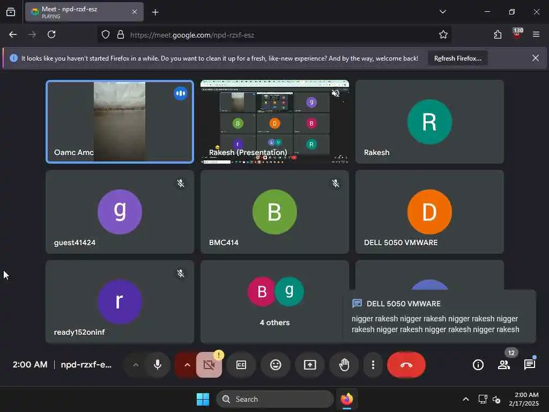
Task: Open the emoji reactions button
Action: pos(276,365)
